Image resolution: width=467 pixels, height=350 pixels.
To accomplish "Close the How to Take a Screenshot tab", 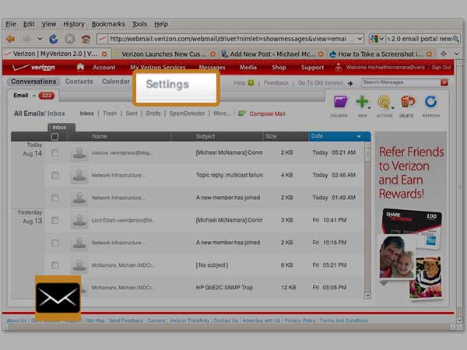I will point(429,54).
